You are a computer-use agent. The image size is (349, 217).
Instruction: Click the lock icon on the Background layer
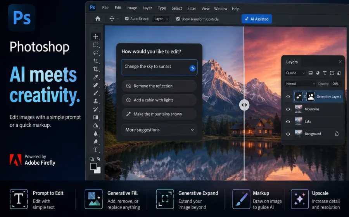[337, 134]
